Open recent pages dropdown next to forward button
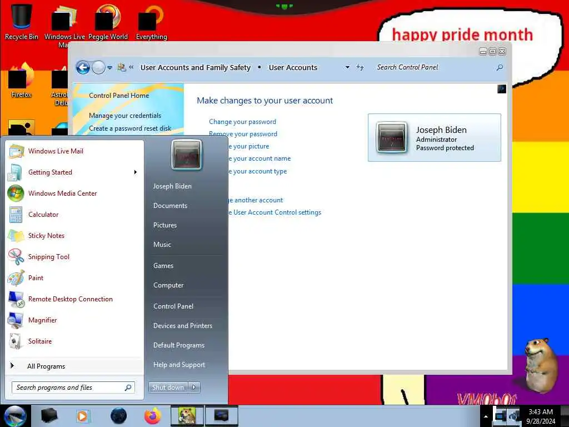This screenshot has height=427, width=569. [109, 67]
